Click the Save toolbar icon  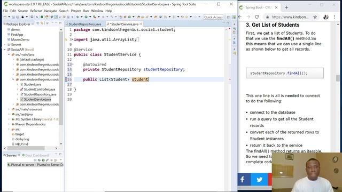13,17
